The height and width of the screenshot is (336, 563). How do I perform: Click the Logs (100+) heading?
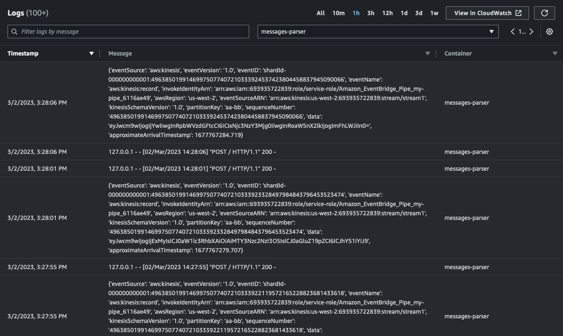pos(28,13)
